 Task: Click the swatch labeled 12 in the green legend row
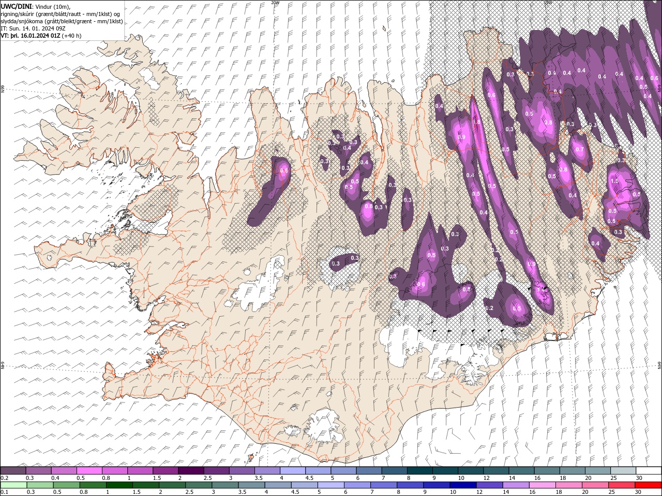tap(489, 485)
